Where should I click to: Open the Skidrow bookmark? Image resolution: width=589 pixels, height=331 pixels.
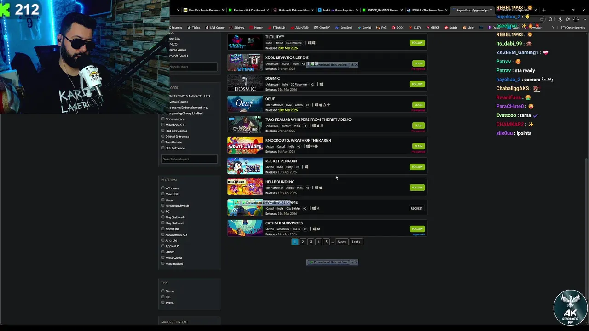point(237,28)
